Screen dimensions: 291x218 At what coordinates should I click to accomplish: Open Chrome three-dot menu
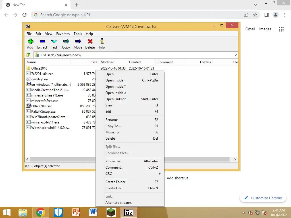click(285, 15)
